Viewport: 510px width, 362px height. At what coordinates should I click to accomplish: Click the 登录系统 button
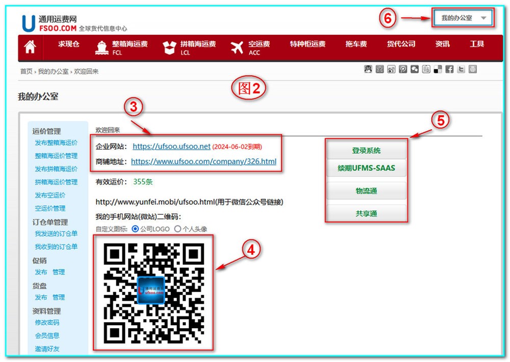coord(366,151)
